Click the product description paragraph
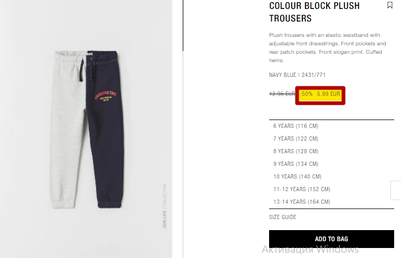Screen dimensions: 401x258 [x=327, y=48]
